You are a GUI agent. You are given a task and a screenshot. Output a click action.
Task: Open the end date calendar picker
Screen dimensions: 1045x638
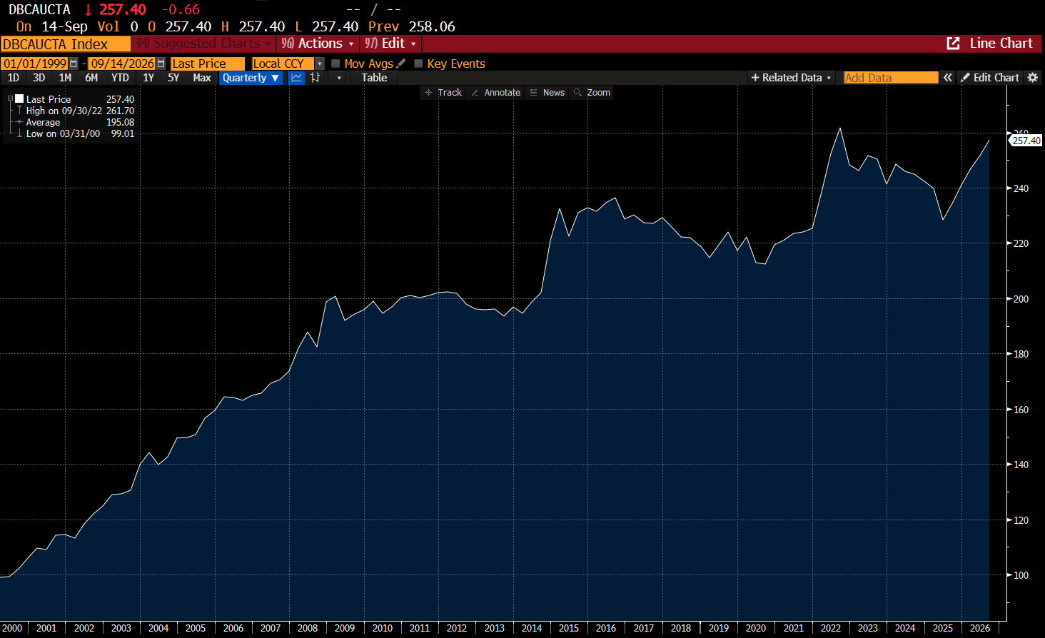pyautogui.click(x=161, y=64)
